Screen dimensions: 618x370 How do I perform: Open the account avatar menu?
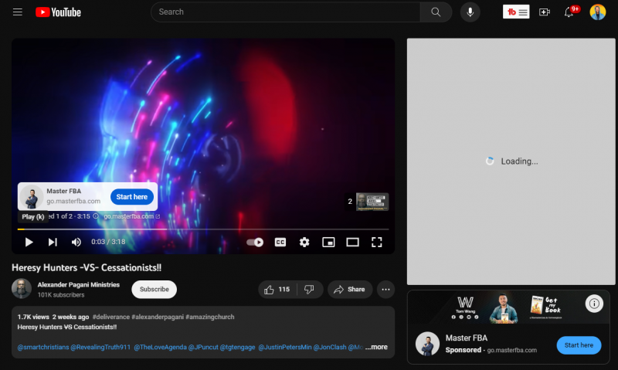pyautogui.click(x=597, y=12)
